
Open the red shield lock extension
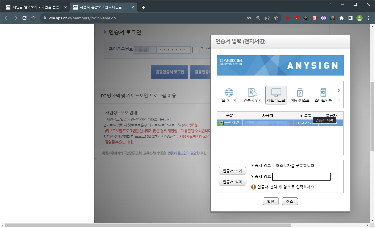tap(297, 18)
